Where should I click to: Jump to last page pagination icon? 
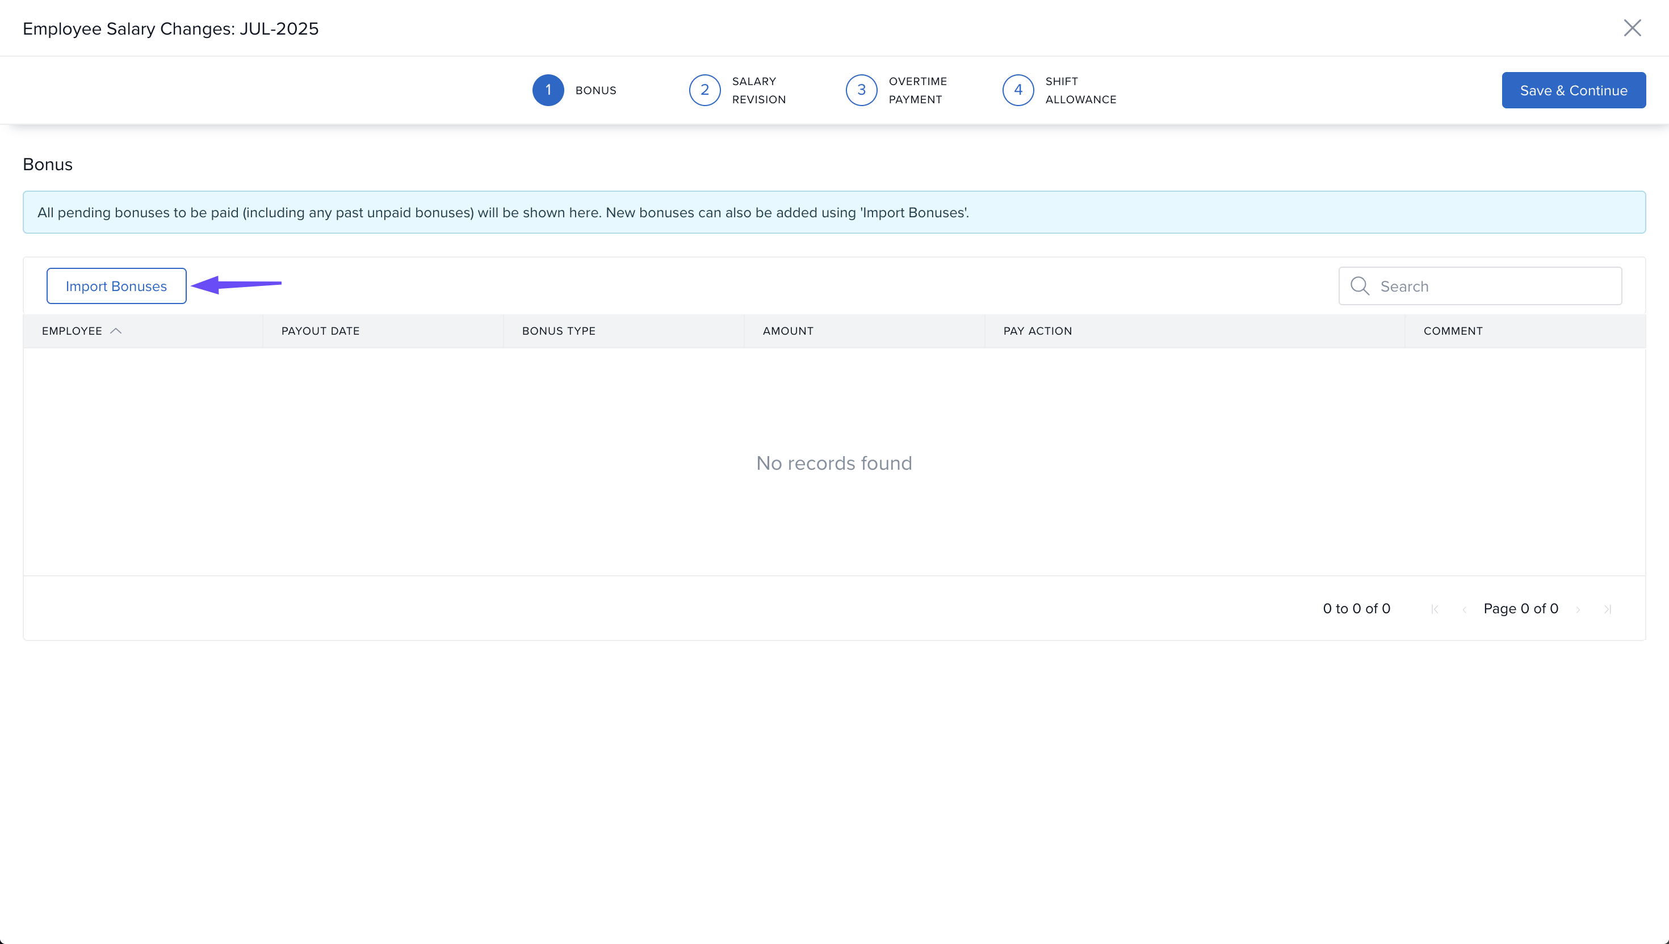point(1607,609)
